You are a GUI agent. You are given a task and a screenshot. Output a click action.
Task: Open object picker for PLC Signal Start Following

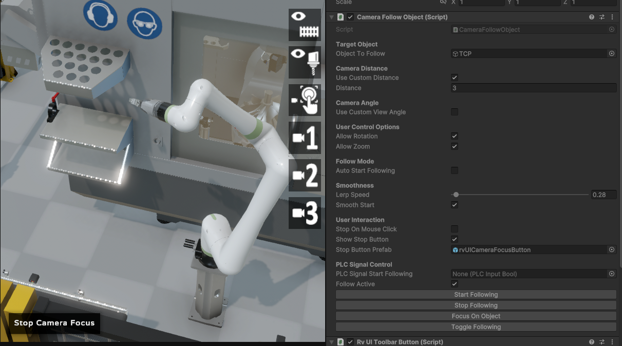click(612, 274)
